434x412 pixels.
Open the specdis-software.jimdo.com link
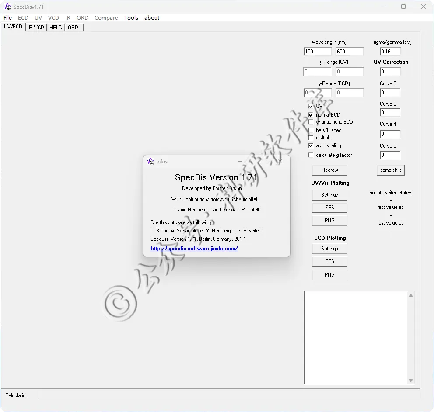[194, 249]
